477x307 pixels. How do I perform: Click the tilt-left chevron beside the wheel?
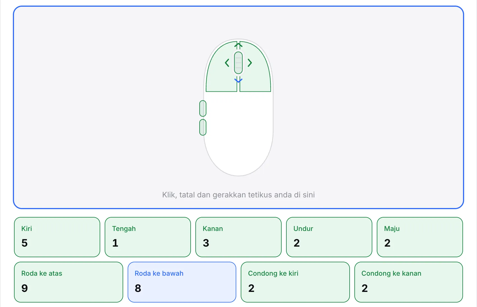(227, 63)
